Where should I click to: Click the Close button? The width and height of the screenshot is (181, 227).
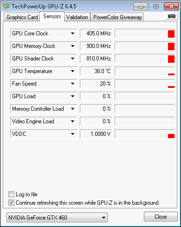161,217
